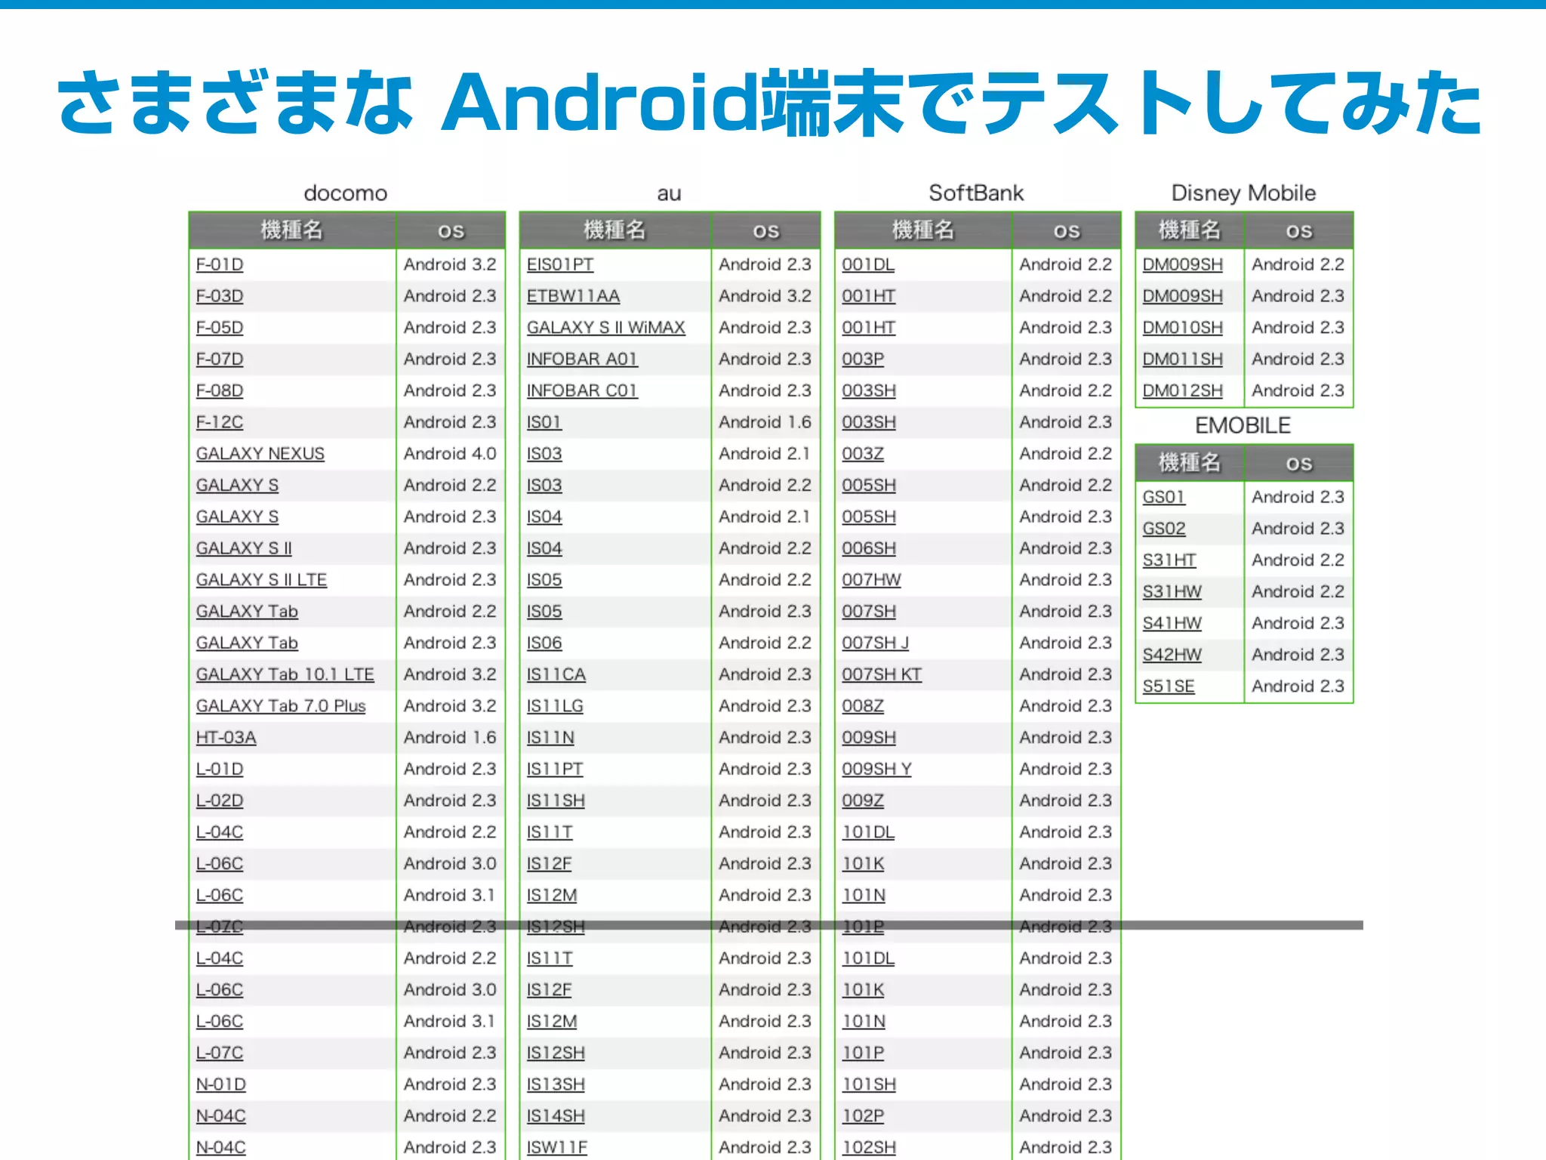Viewport: 1546px width, 1160px height.
Task: Open the IS14SH link
Action: click(x=556, y=1116)
